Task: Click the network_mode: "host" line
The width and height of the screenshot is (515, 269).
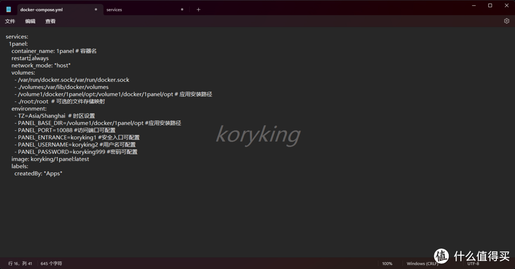Action: (x=41, y=66)
